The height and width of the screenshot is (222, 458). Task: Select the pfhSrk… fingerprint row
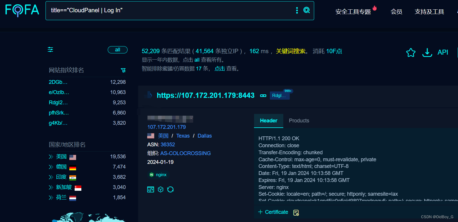point(87,113)
